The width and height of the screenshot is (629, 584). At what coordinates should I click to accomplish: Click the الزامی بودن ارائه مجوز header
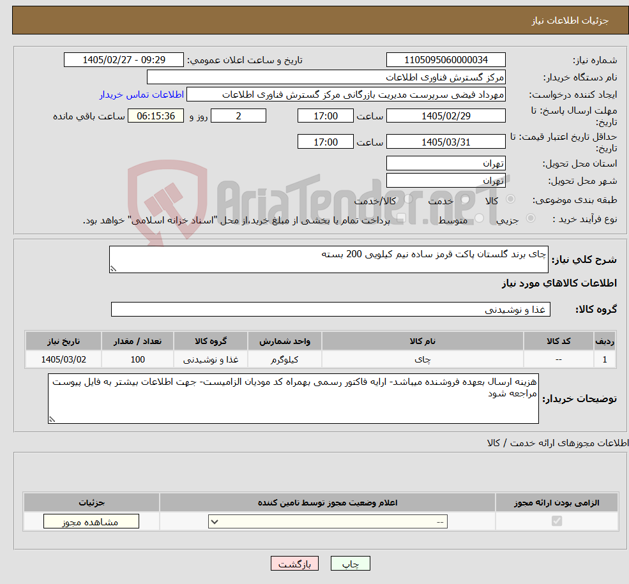click(557, 503)
